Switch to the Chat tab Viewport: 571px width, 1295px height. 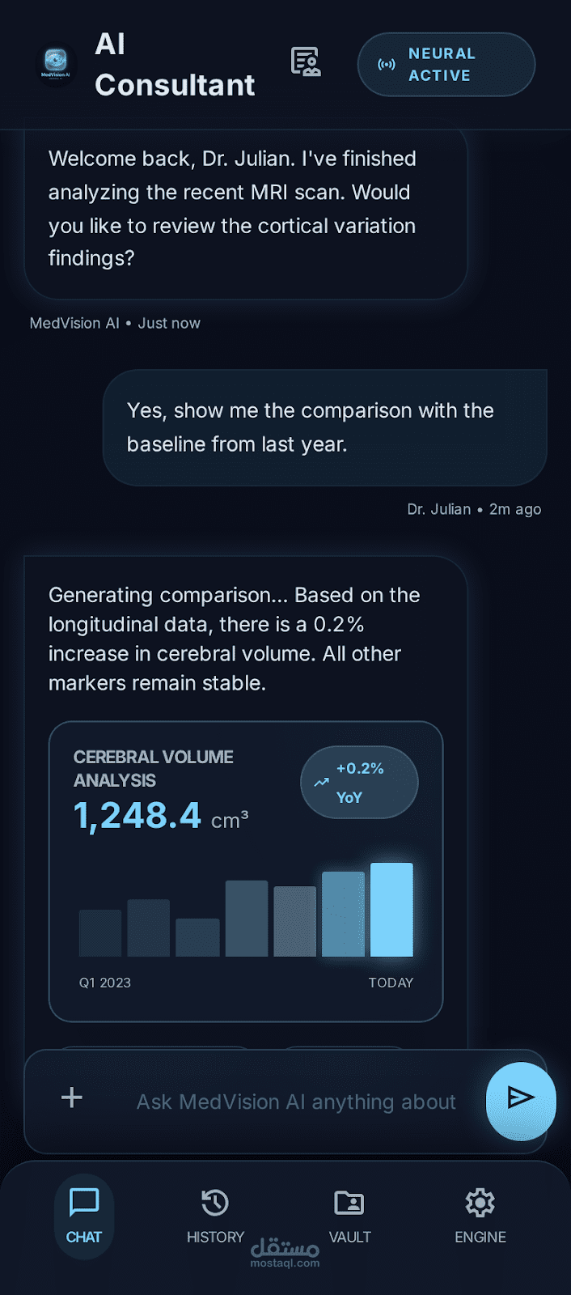pos(84,1216)
